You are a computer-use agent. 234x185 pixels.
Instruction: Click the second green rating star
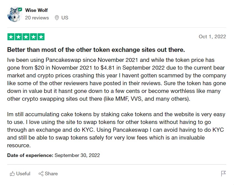pyautogui.click(x=19, y=37)
